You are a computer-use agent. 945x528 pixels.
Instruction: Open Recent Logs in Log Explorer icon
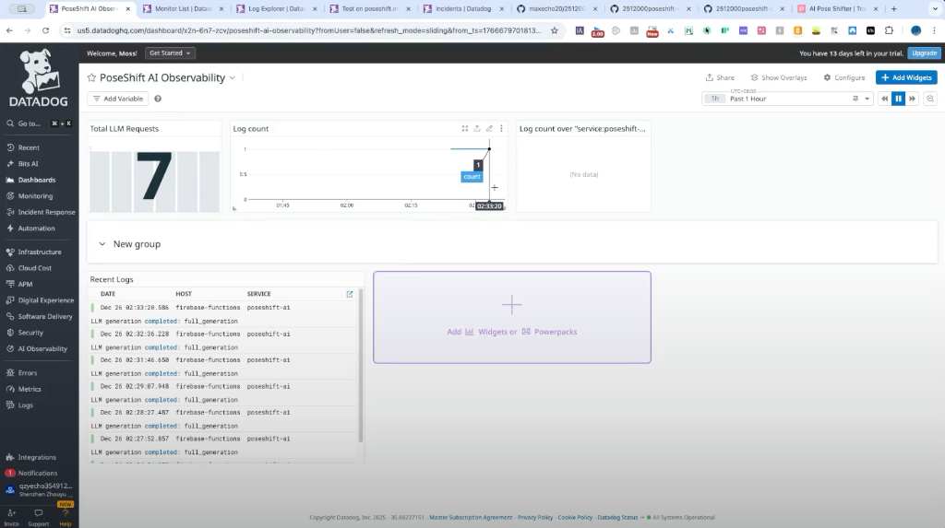click(350, 294)
